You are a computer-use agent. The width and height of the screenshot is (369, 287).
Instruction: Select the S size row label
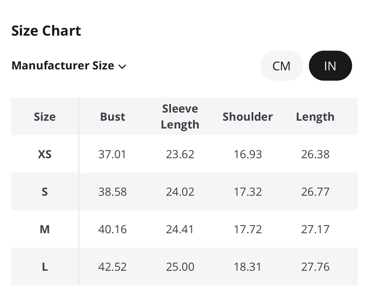45,192
